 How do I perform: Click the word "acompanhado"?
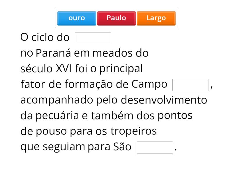57,100
